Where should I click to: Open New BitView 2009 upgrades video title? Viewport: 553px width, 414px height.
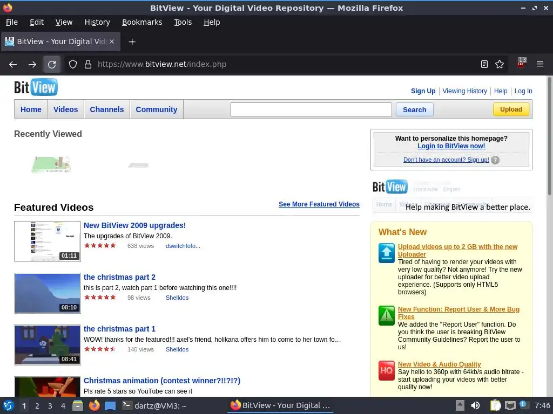134,225
